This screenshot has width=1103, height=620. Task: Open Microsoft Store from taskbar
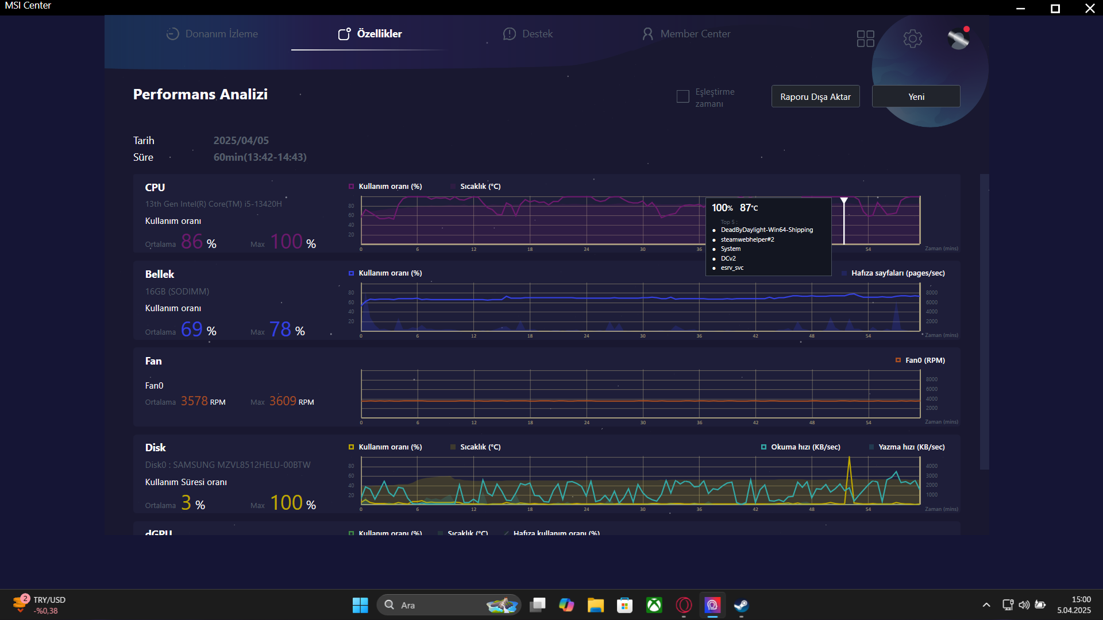tap(624, 605)
